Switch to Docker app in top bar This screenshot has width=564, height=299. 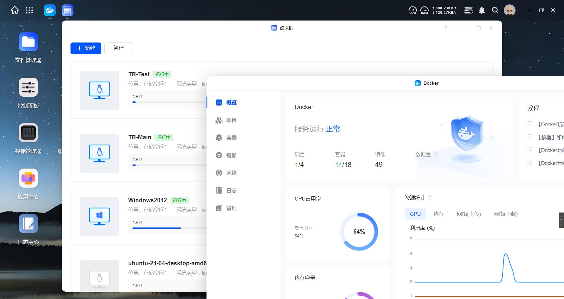(50, 11)
